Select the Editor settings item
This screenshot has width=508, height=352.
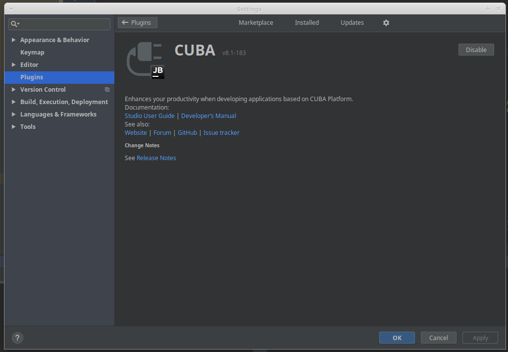tap(29, 64)
